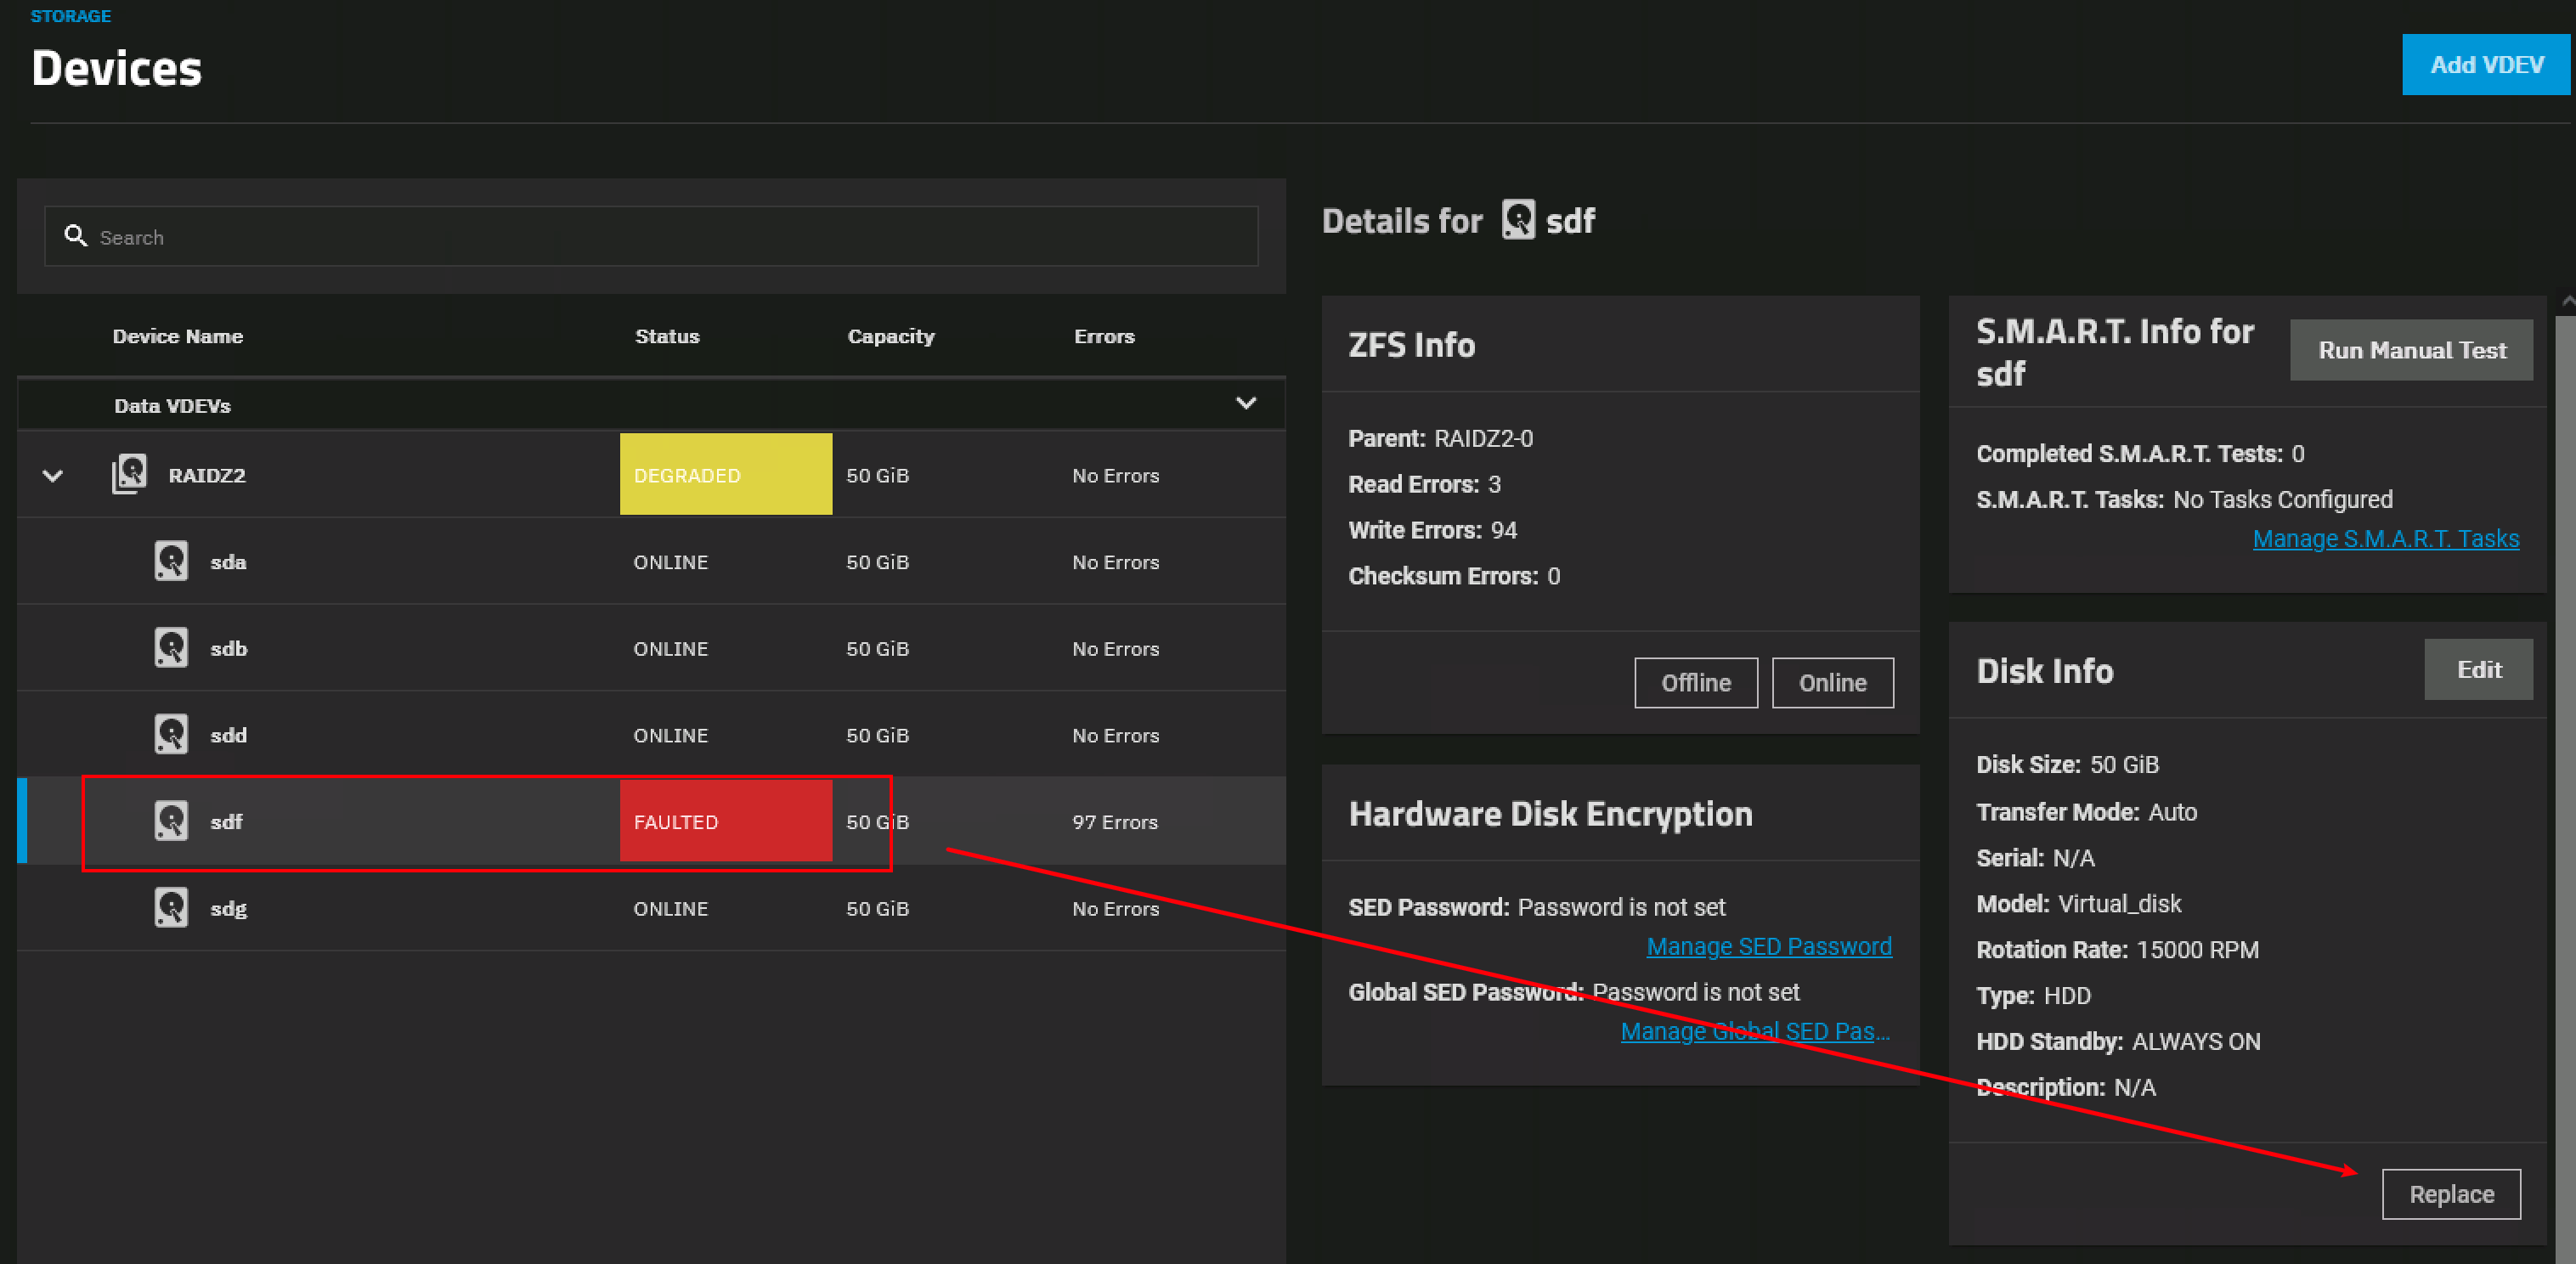
Task: Click the faulted sdf disk icon
Action: [171, 821]
